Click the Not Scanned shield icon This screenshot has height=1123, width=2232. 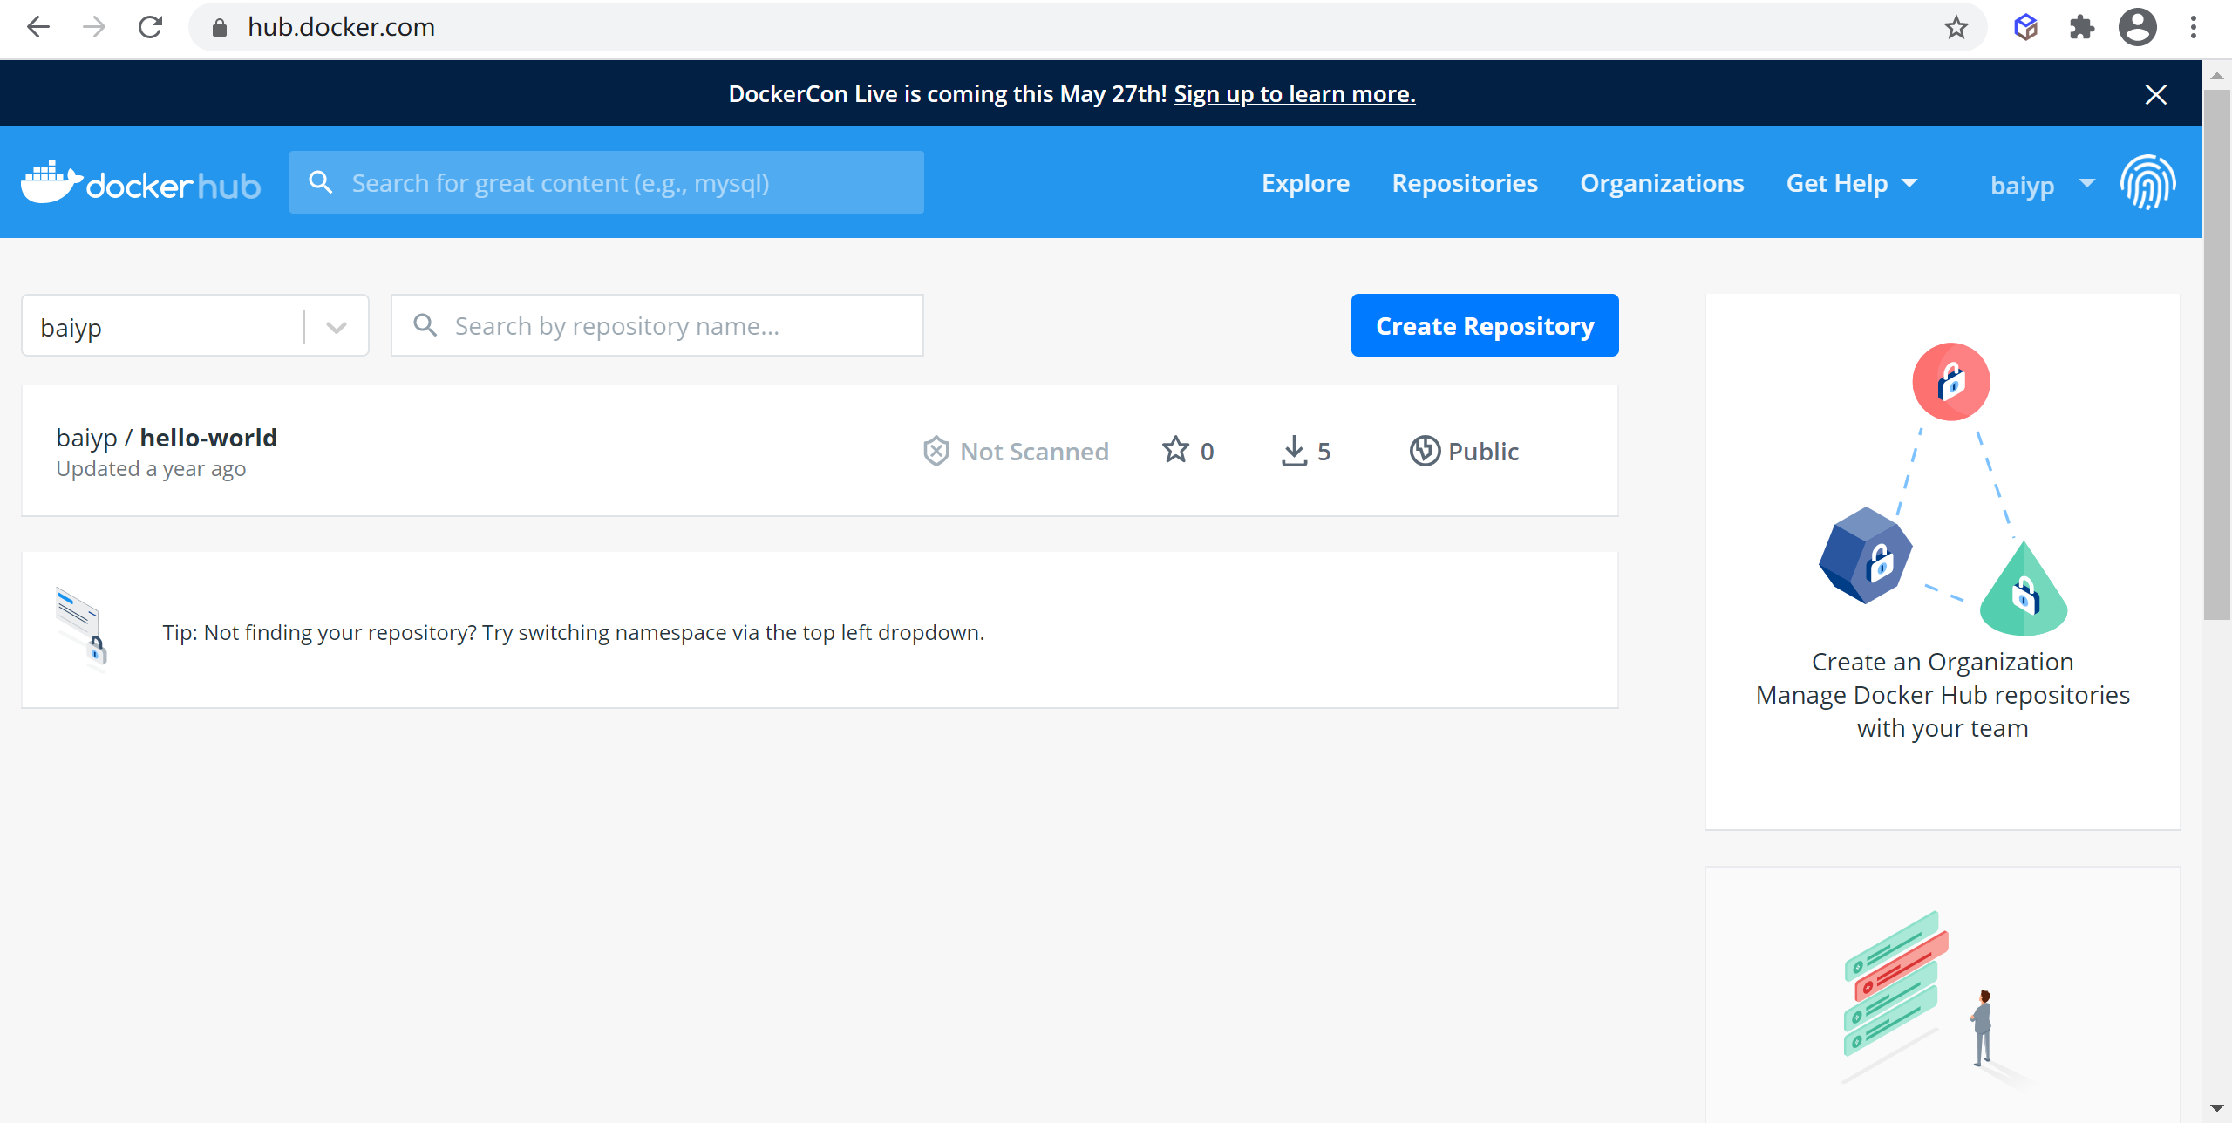(x=936, y=451)
